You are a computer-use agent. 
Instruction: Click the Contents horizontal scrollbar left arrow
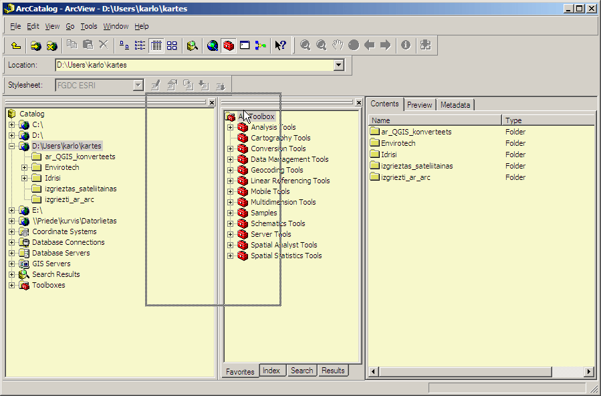click(x=373, y=371)
